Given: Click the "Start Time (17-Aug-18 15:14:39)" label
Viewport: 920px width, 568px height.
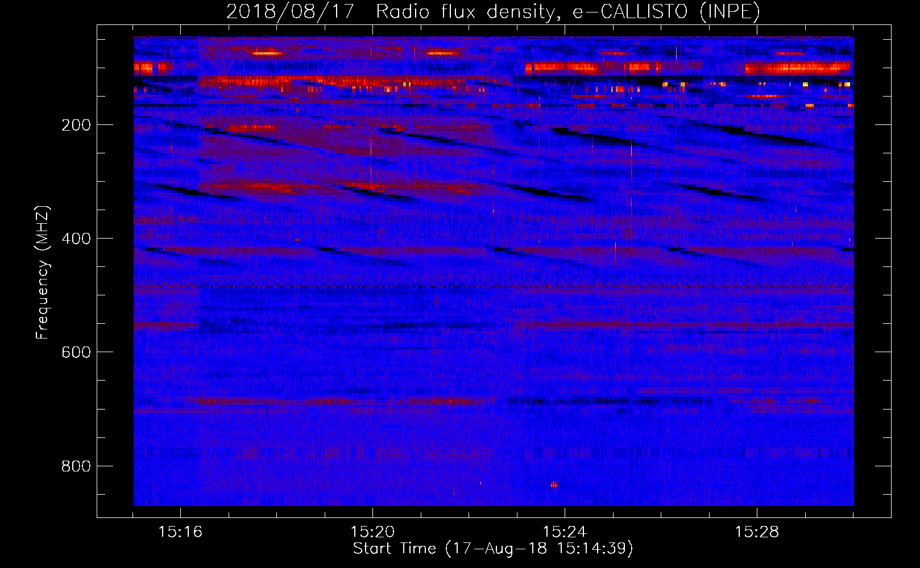Looking at the screenshot, I should tap(493, 549).
